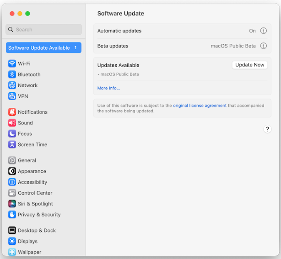Click the Search field in sidebar
The width and height of the screenshot is (281, 259).
pos(44,30)
